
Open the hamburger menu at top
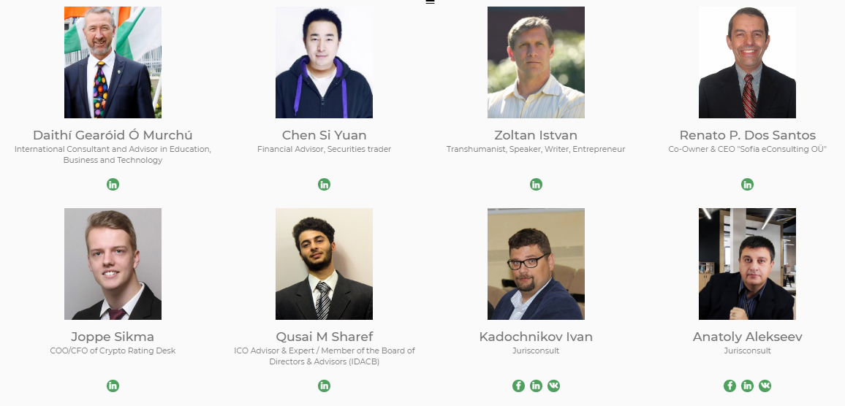[430, 2]
